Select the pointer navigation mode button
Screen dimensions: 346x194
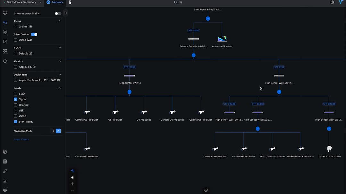coord(53,131)
